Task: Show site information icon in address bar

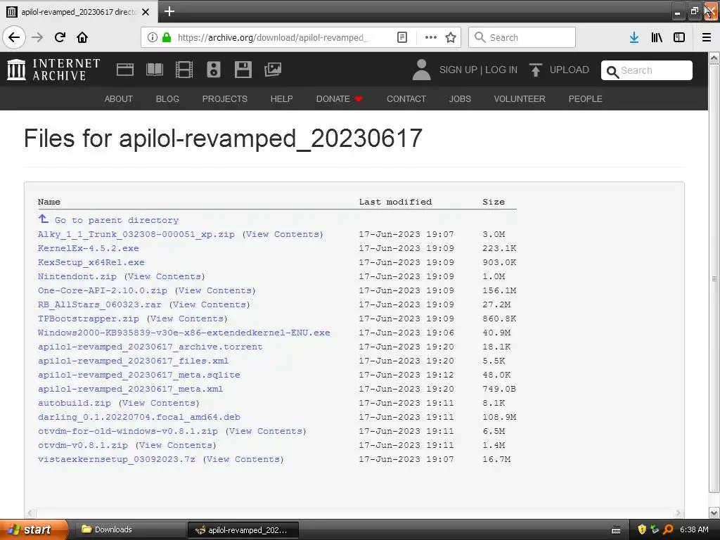Action: (x=153, y=37)
